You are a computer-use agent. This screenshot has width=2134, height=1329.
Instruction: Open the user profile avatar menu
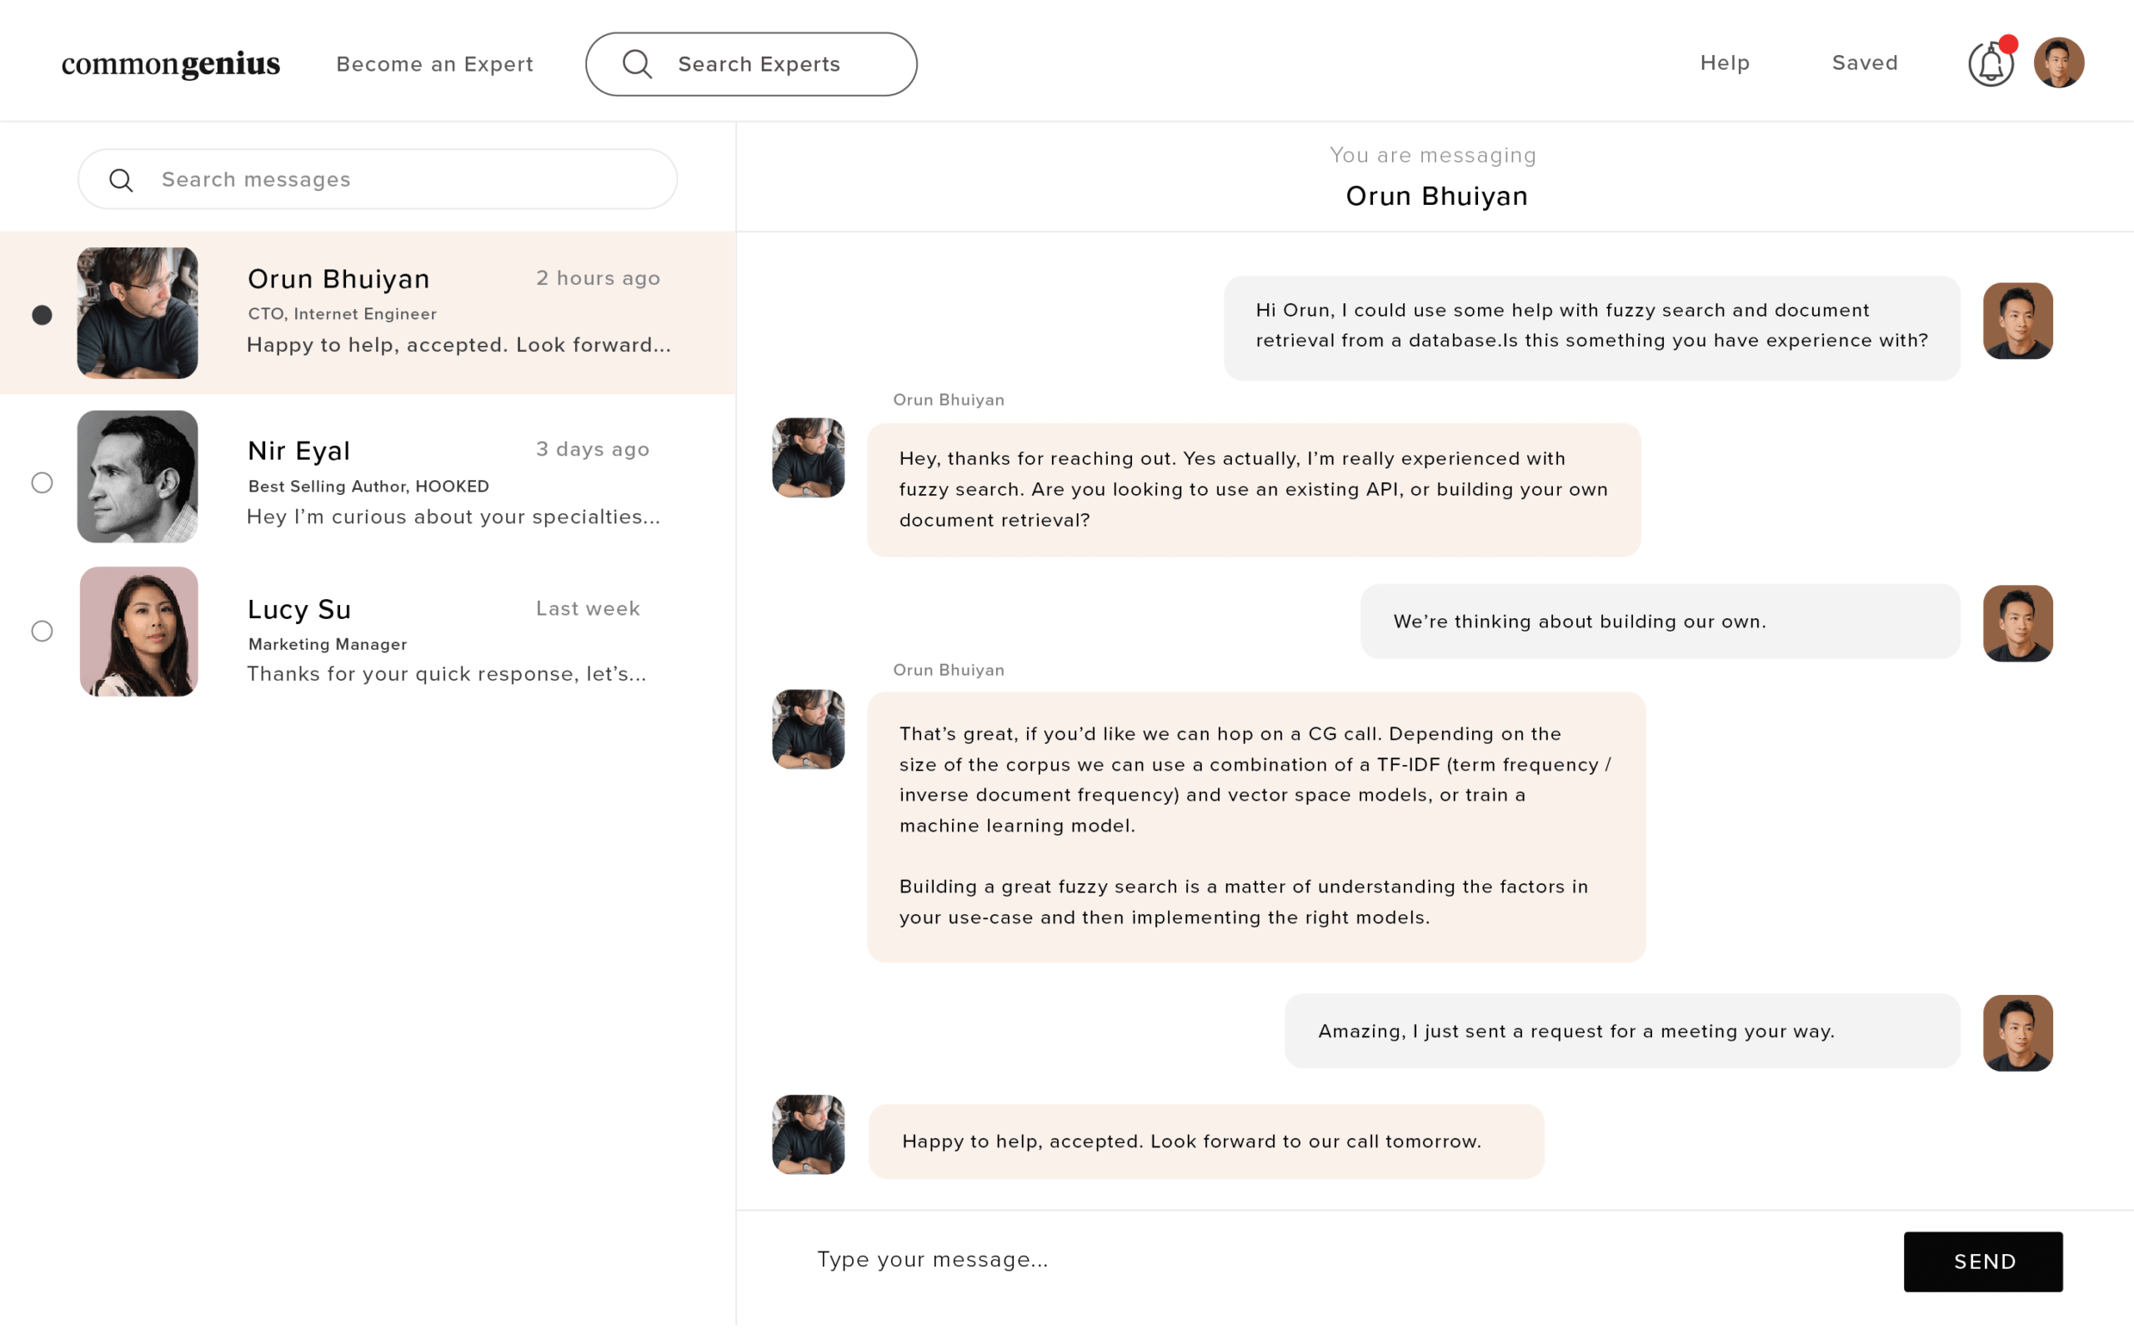coord(2058,63)
